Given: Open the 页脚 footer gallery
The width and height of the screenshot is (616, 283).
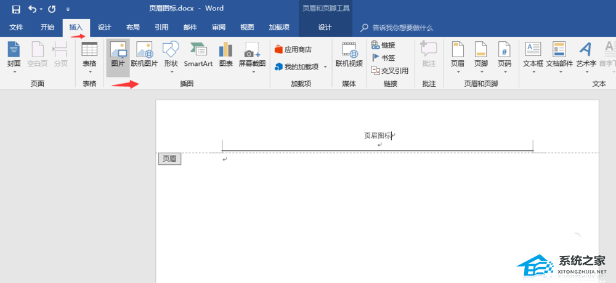Looking at the screenshot, I should tap(481, 54).
